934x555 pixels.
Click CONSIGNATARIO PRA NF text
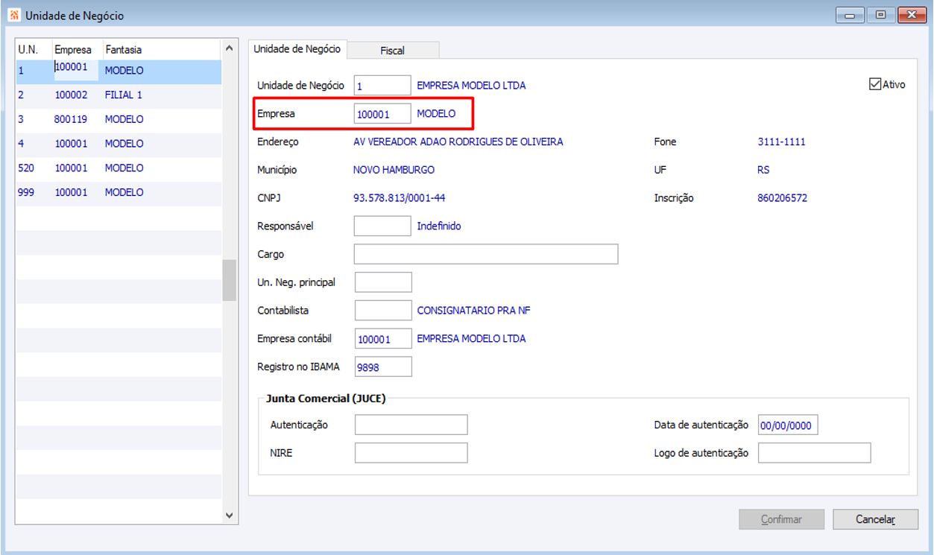point(473,310)
